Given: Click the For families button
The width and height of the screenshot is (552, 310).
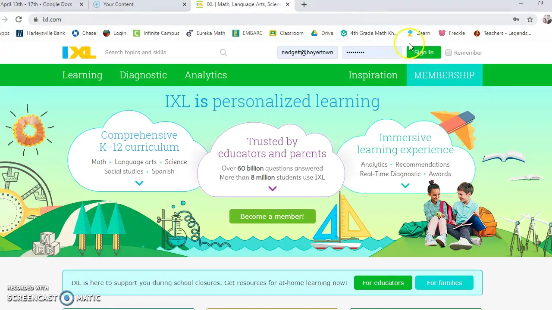Looking at the screenshot, I should coord(444,283).
